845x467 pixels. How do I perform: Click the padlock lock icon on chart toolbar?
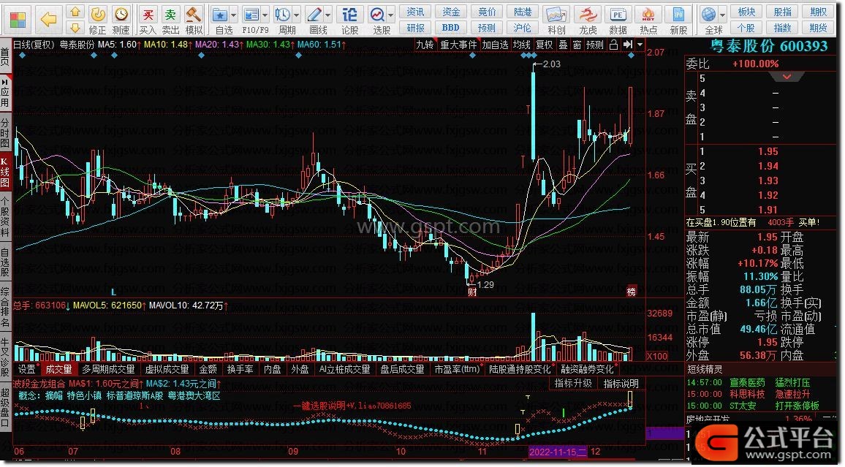point(613,45)
